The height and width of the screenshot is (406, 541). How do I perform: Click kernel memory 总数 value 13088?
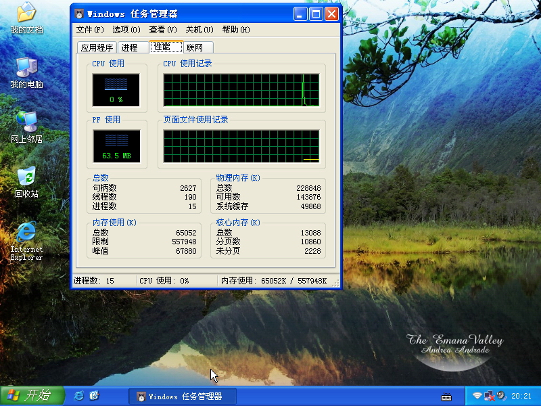[x=310, y=233]
